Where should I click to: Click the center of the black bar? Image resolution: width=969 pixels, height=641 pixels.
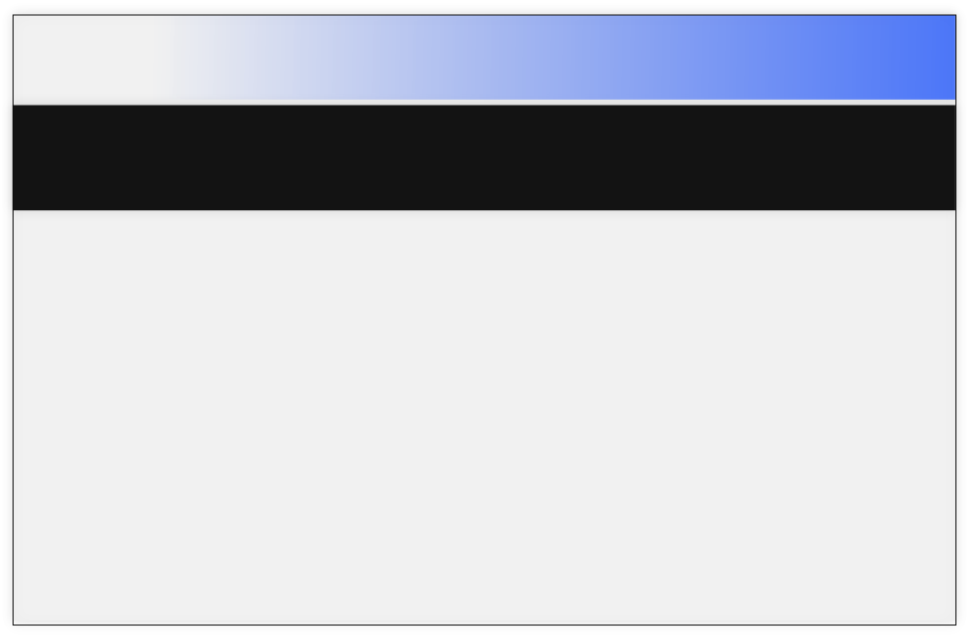(x=484, y=158)
